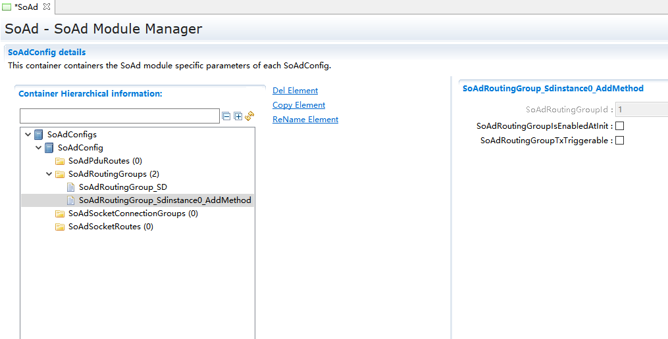
Task: Click the container filter text field
Action: coord(119,116)
